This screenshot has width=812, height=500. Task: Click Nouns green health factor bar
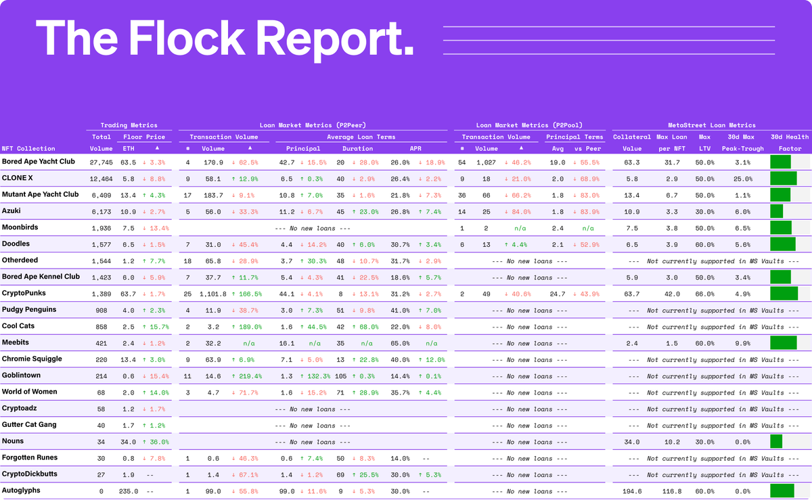click(776, 441)
